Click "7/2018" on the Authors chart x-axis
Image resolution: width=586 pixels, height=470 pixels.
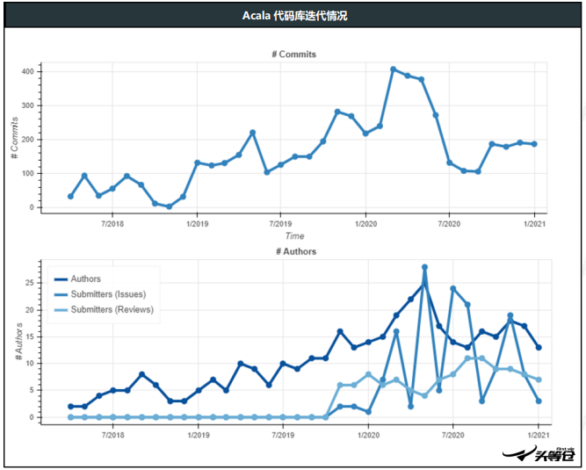112,435
